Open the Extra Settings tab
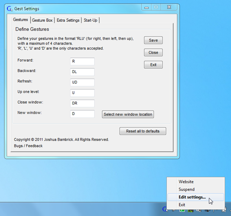Image resolution: width=231 pixels, height=216 pixels. pyautogui.click(x=68, y=20)
